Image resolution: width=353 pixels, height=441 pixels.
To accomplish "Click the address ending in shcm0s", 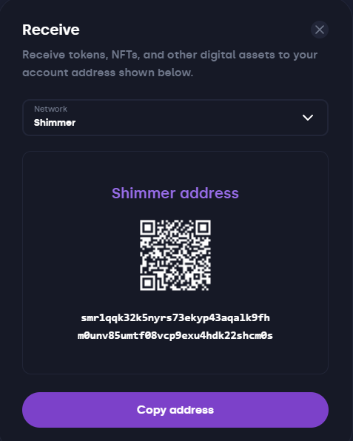I will point(175,326).
